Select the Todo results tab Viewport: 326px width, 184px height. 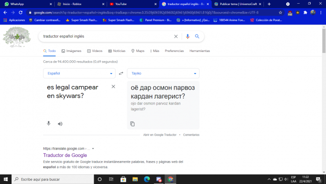[50, 51]
